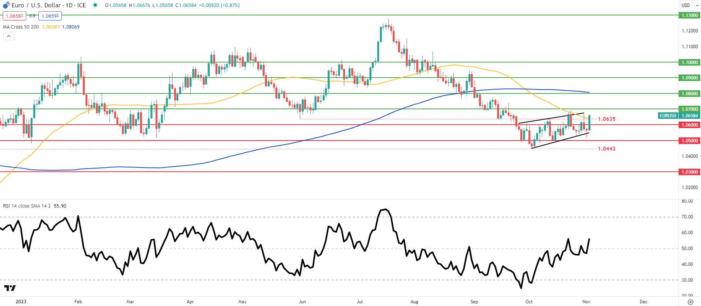The image size is (701, 306).
Task: Click the high value H1.06676
Action: (x=139, y=5)
